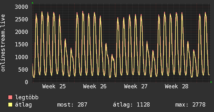Click the 2500 y-axis value
Screen dimensions: 214x112
pyautogui.click(x=22, y=20)
